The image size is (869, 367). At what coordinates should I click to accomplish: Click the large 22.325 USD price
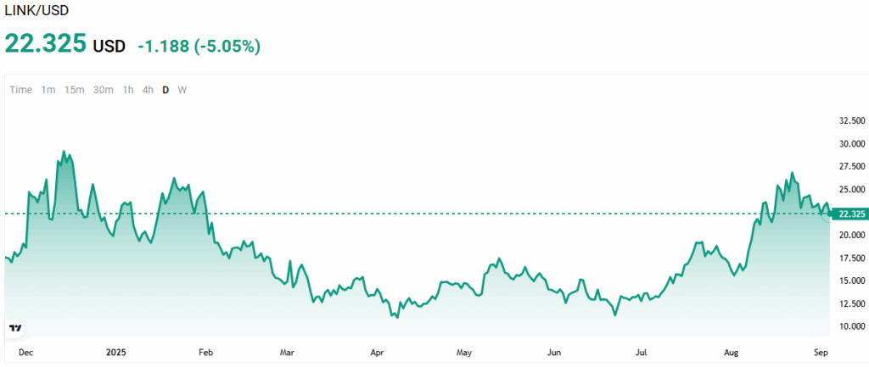[x=46, y=44]
